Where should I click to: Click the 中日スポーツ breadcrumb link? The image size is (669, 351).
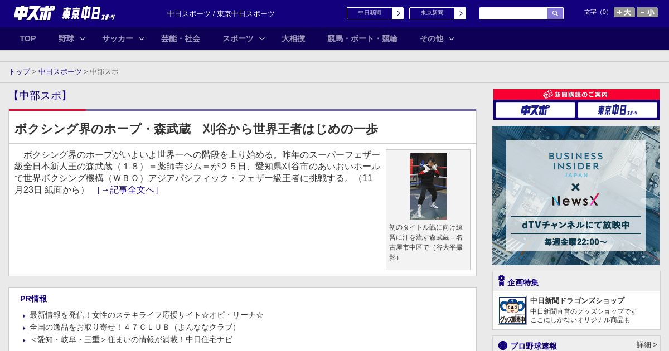click(x=60, y=72)
